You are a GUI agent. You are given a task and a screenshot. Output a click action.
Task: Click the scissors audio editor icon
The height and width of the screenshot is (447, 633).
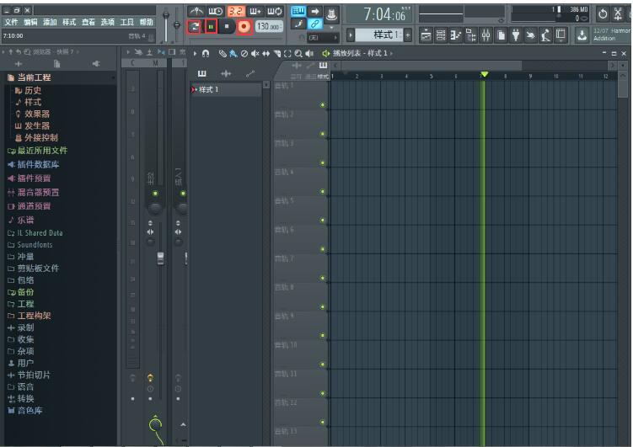618,14
